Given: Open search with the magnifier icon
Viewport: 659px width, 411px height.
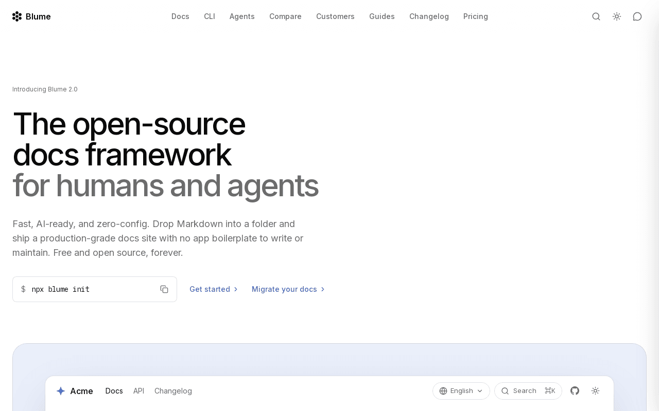Looking at the screenshot, I should 596,16.
